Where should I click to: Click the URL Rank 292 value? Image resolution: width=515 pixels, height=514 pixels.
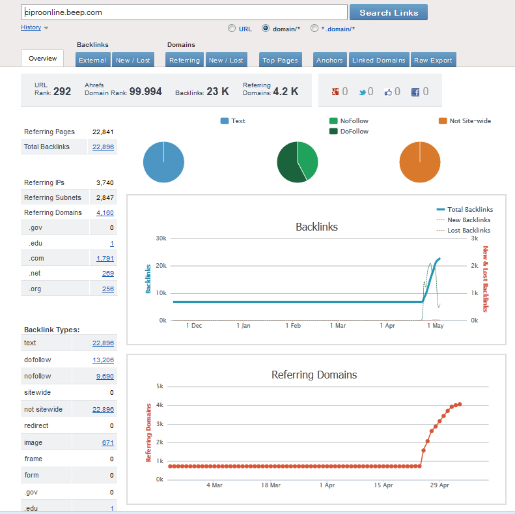[62, 91]
